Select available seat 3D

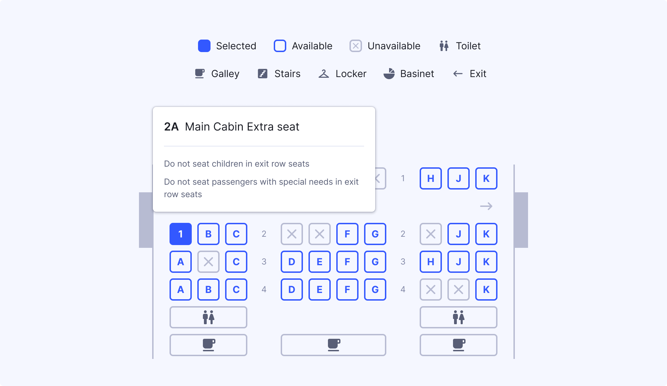(x=292, y=262)
